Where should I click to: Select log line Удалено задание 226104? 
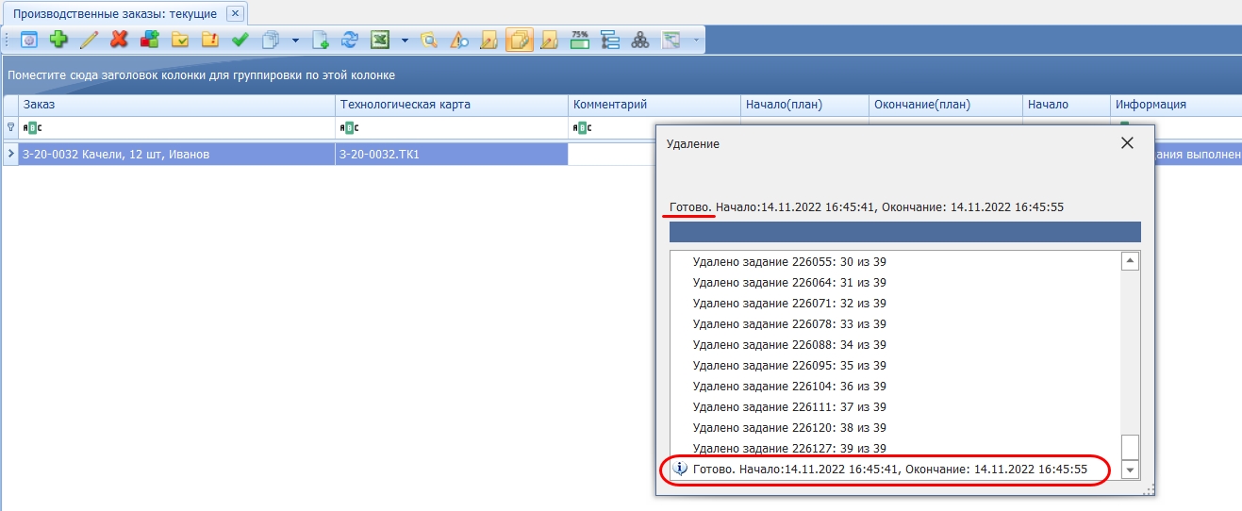(789, 386)
